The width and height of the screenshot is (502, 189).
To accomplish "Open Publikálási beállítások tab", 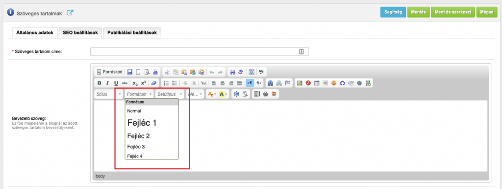I will (x=132, y=33).
